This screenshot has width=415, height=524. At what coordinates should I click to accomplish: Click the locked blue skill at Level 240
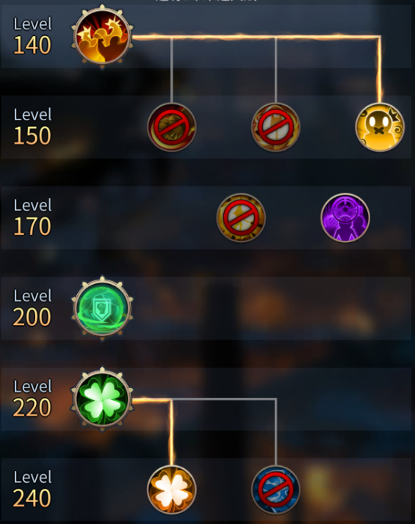pos(275,490)
